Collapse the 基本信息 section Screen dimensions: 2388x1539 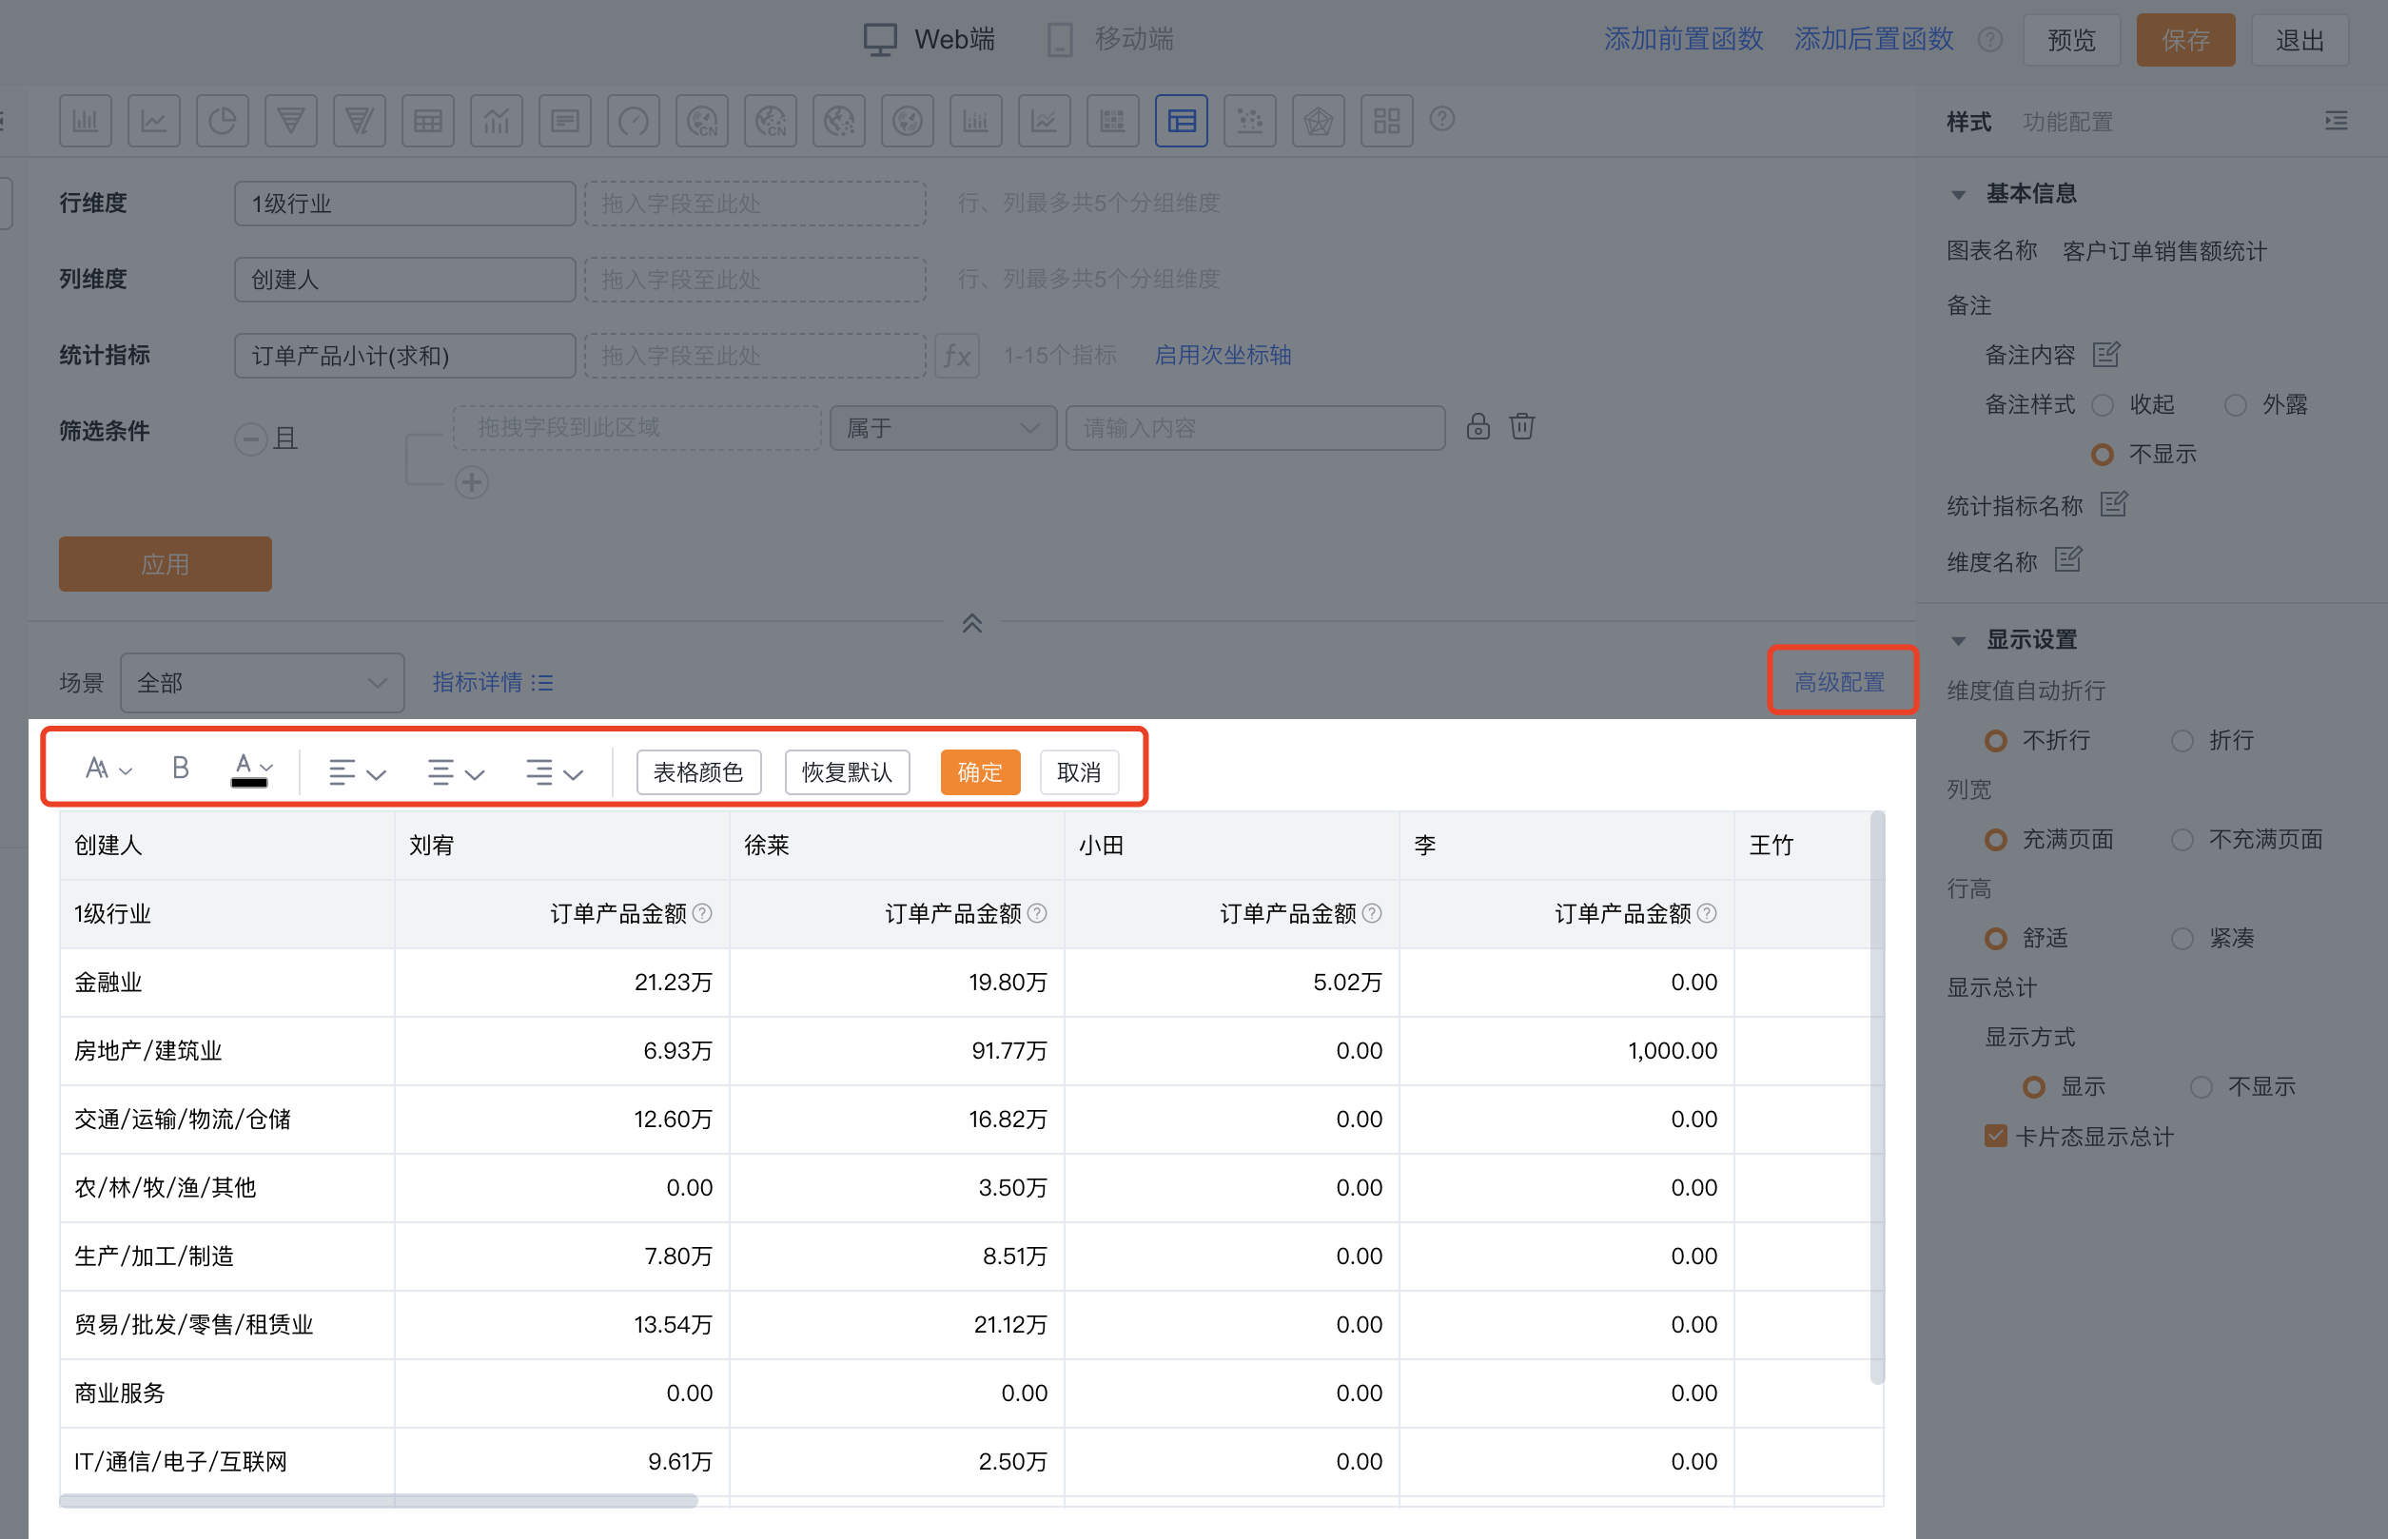click(1958, 194)
